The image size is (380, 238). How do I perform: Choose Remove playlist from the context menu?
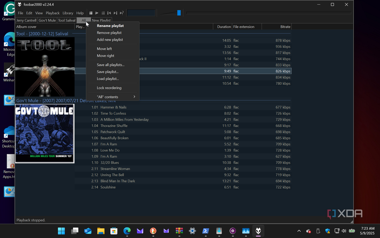[113, 33]
